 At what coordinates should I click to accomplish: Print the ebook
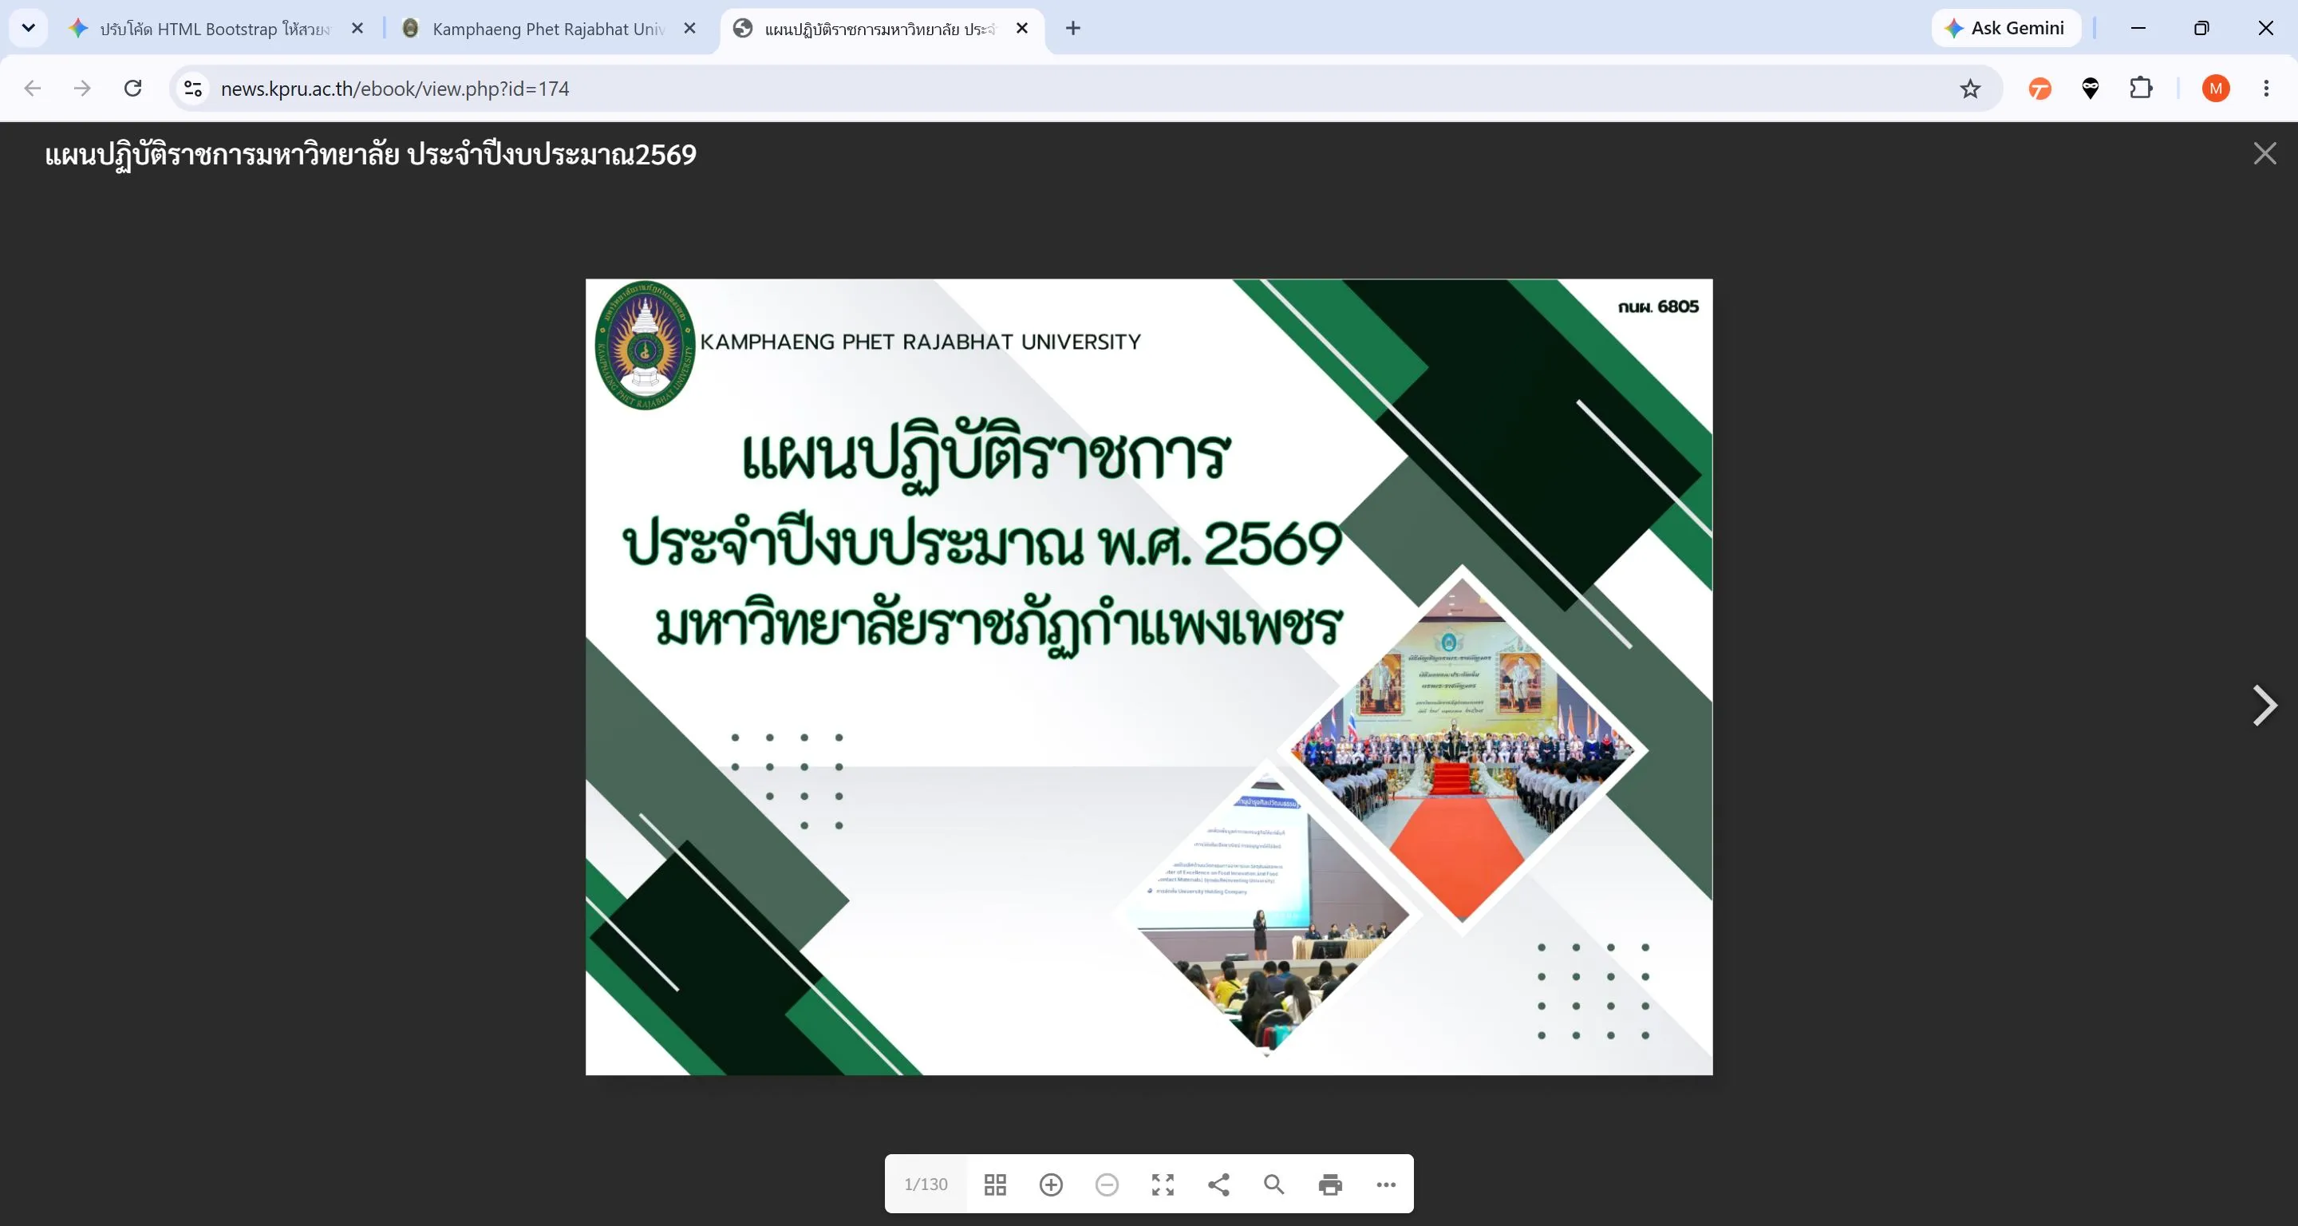click(1330, 1184)
